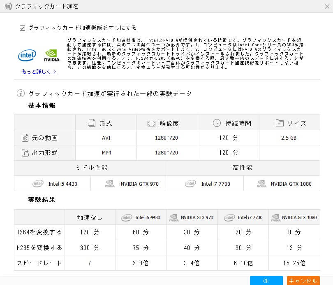Click Intel logo beside Intel i7 7700 in 高性能
333x285 pixels.
(190, 184)
